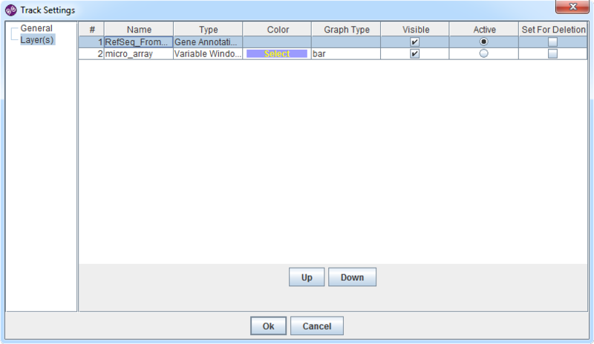Click the Type column header
The image size is (594, 344).
tap(208, 30)
